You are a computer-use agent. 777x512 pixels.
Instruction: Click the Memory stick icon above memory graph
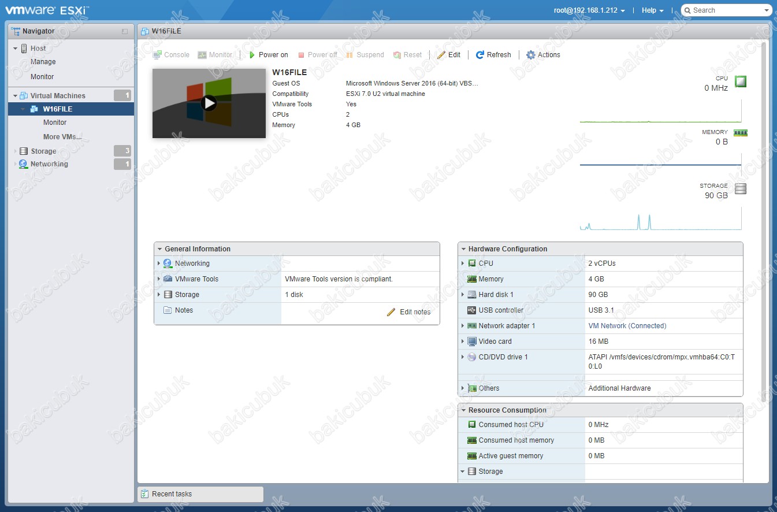[740, 133]
